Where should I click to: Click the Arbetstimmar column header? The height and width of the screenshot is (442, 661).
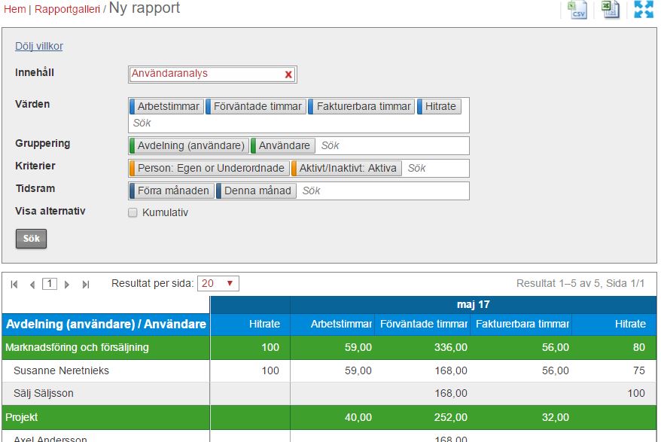pos(333,325)
